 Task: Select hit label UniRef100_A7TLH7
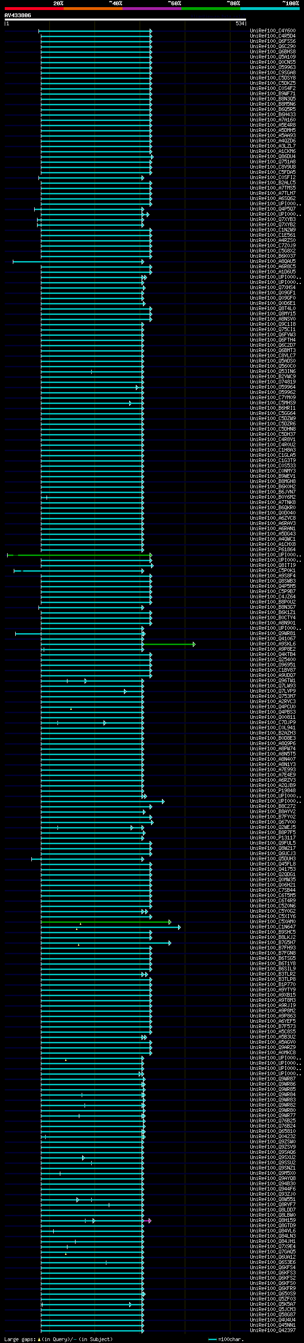(272, 193)
